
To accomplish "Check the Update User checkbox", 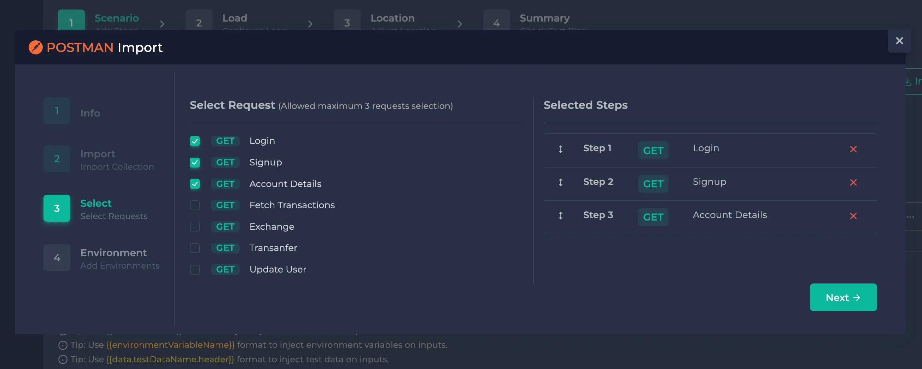I will coord(195,269).
